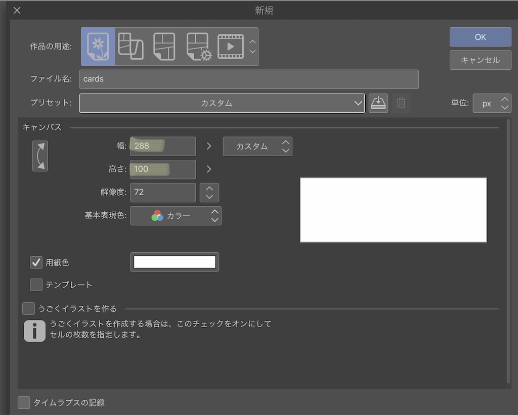
Task: Select the All Comic Settings project icon
Action: point(197,46)
